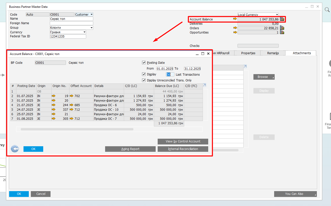Click the Internal Reconciliation button

pyautogui.click(x=183, y=149)
